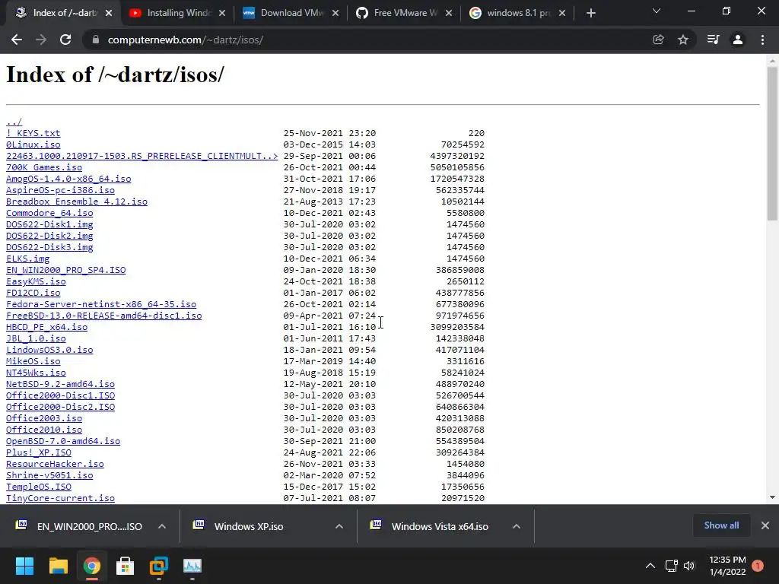The image size is (779, 584).
Task: Open File Explorer from taskbar
Action: (58, 566)
